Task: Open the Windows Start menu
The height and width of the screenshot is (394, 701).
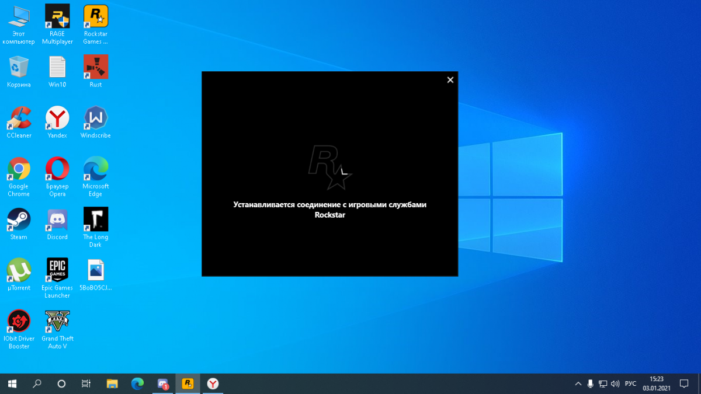Action: [12, 384]
